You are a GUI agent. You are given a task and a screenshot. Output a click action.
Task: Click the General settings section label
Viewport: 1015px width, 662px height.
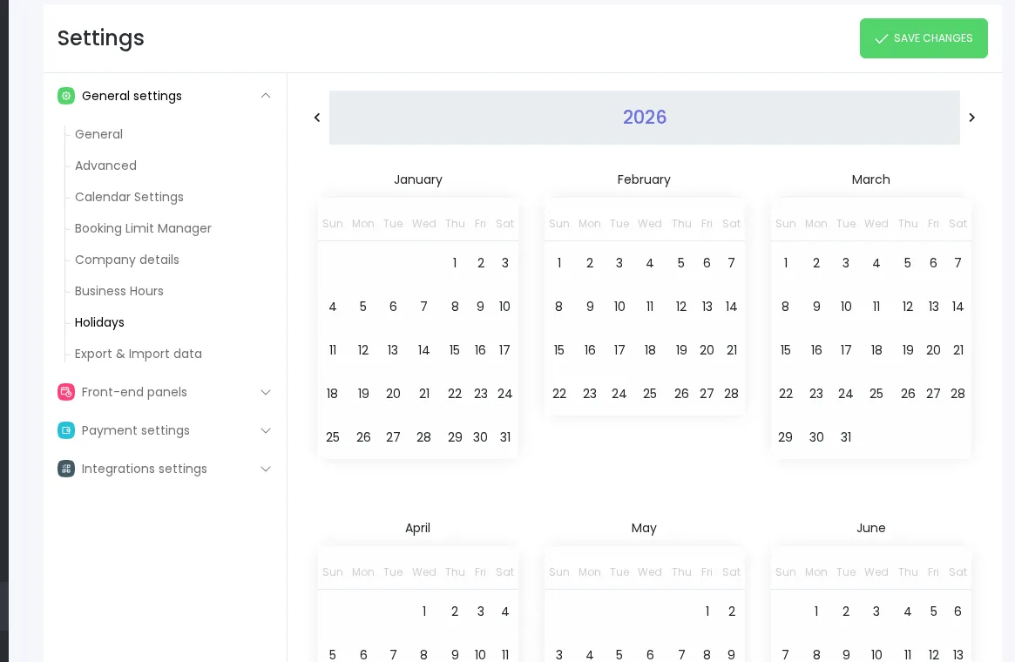[x=132, y=96]
